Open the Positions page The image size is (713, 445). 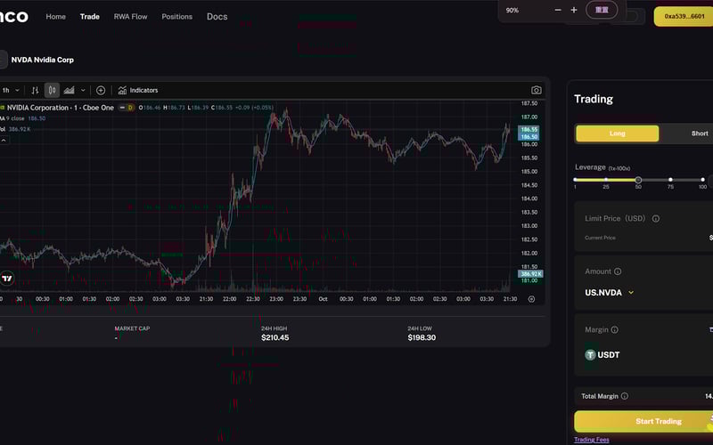pyautogui.click(x=176, y=16)
